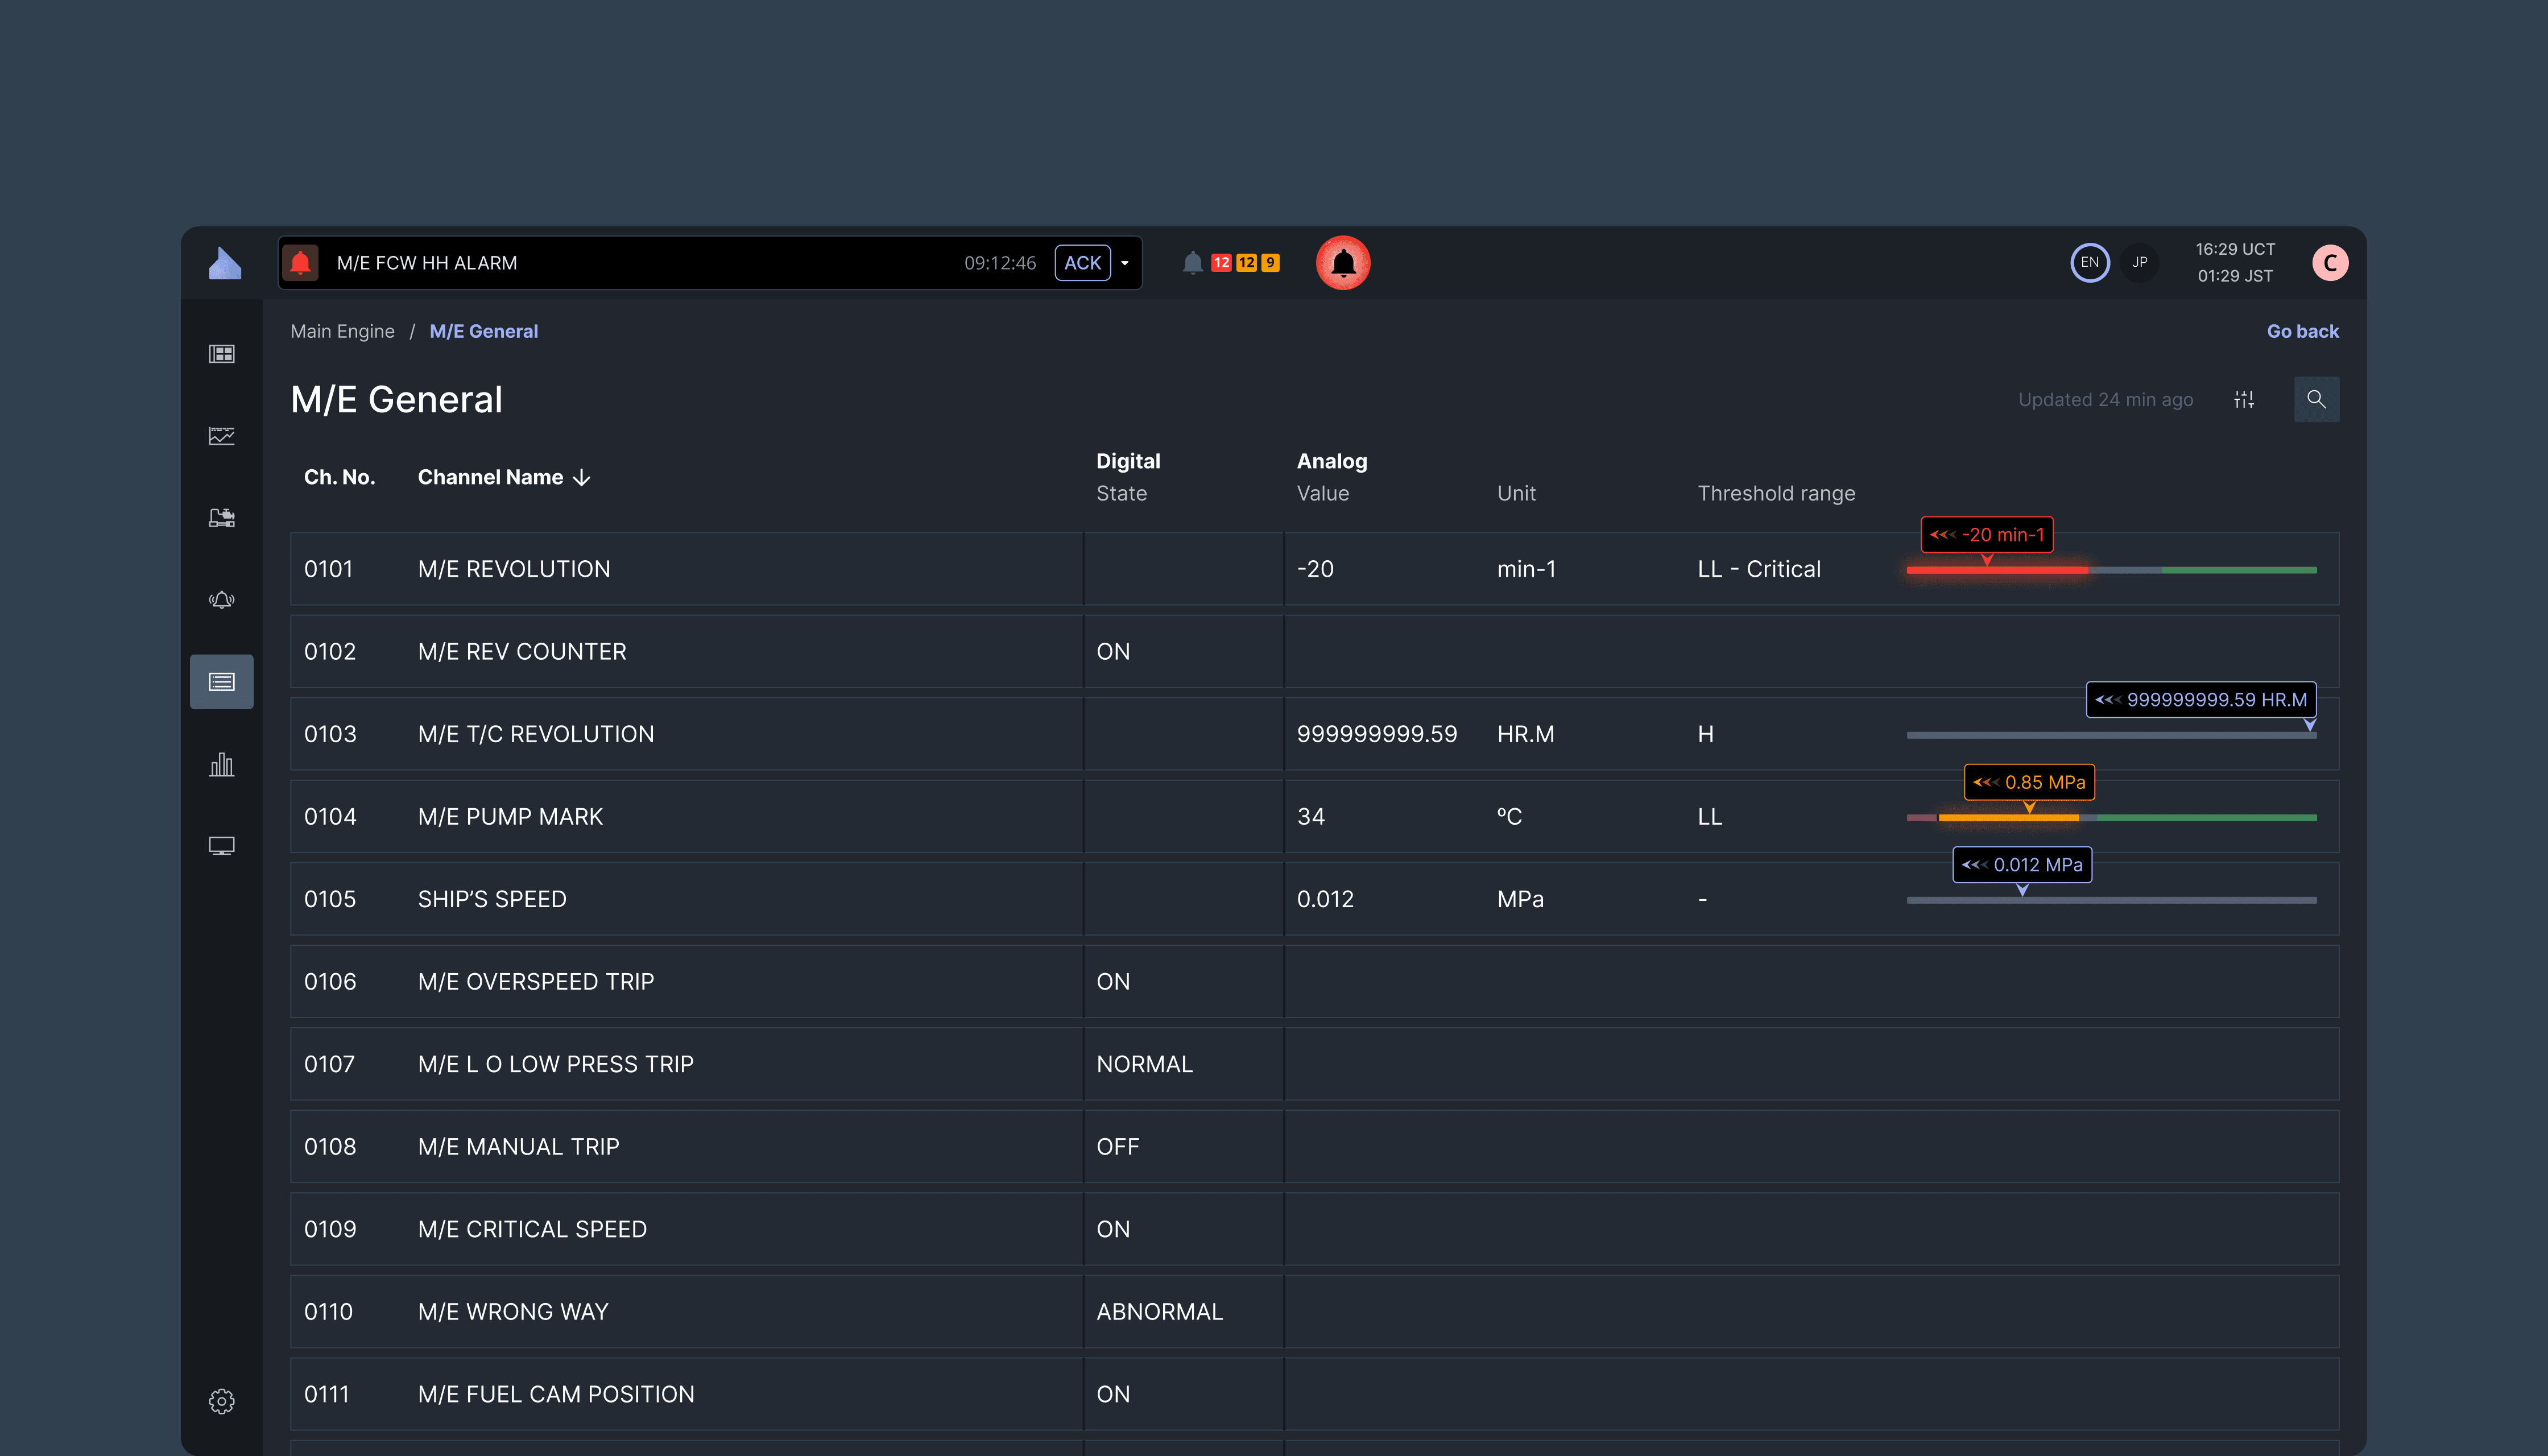Select the channel list sidebar tab
The image size is (2548, 1456).
pyautogui.click(x=221, y=682)
